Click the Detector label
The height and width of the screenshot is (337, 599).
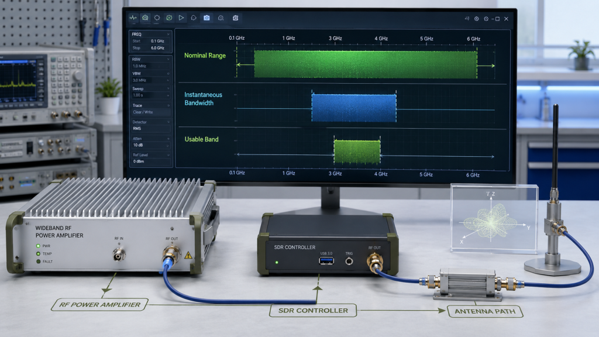tap(139, 122)
